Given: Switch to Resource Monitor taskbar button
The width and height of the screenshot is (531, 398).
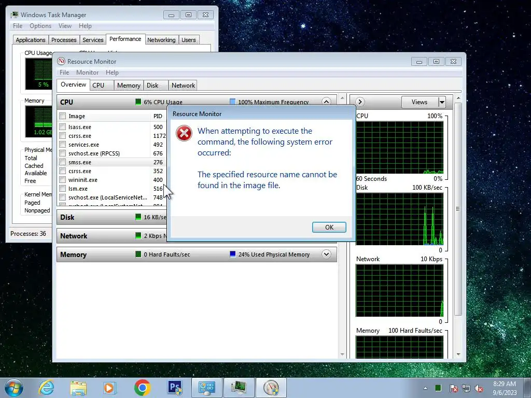Looking at the screenshot, I should pyautogui.click(x=271, y=388).
